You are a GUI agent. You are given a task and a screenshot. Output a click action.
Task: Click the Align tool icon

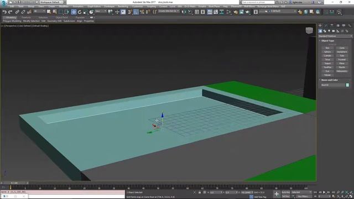tap(190, 12)
